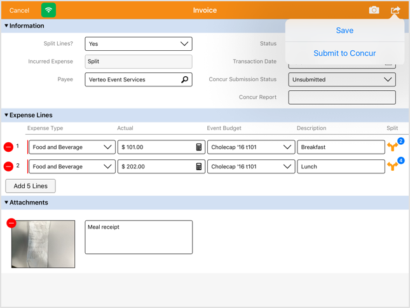The height and width of the screenshot is (308, 410).
Task: Tap the green Wi-Fi sync icon
Action: 48,10
